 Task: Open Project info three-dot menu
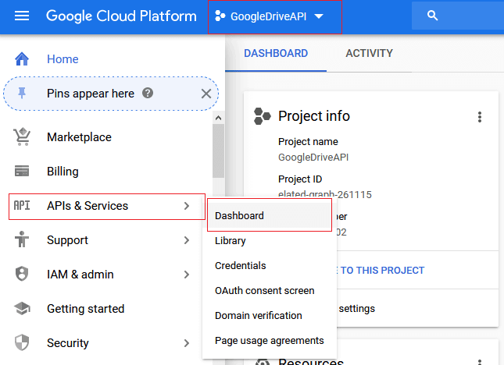480,117
